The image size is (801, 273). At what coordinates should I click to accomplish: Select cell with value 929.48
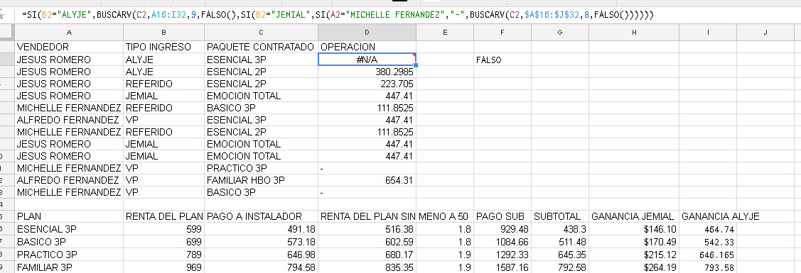pos(502,229)
